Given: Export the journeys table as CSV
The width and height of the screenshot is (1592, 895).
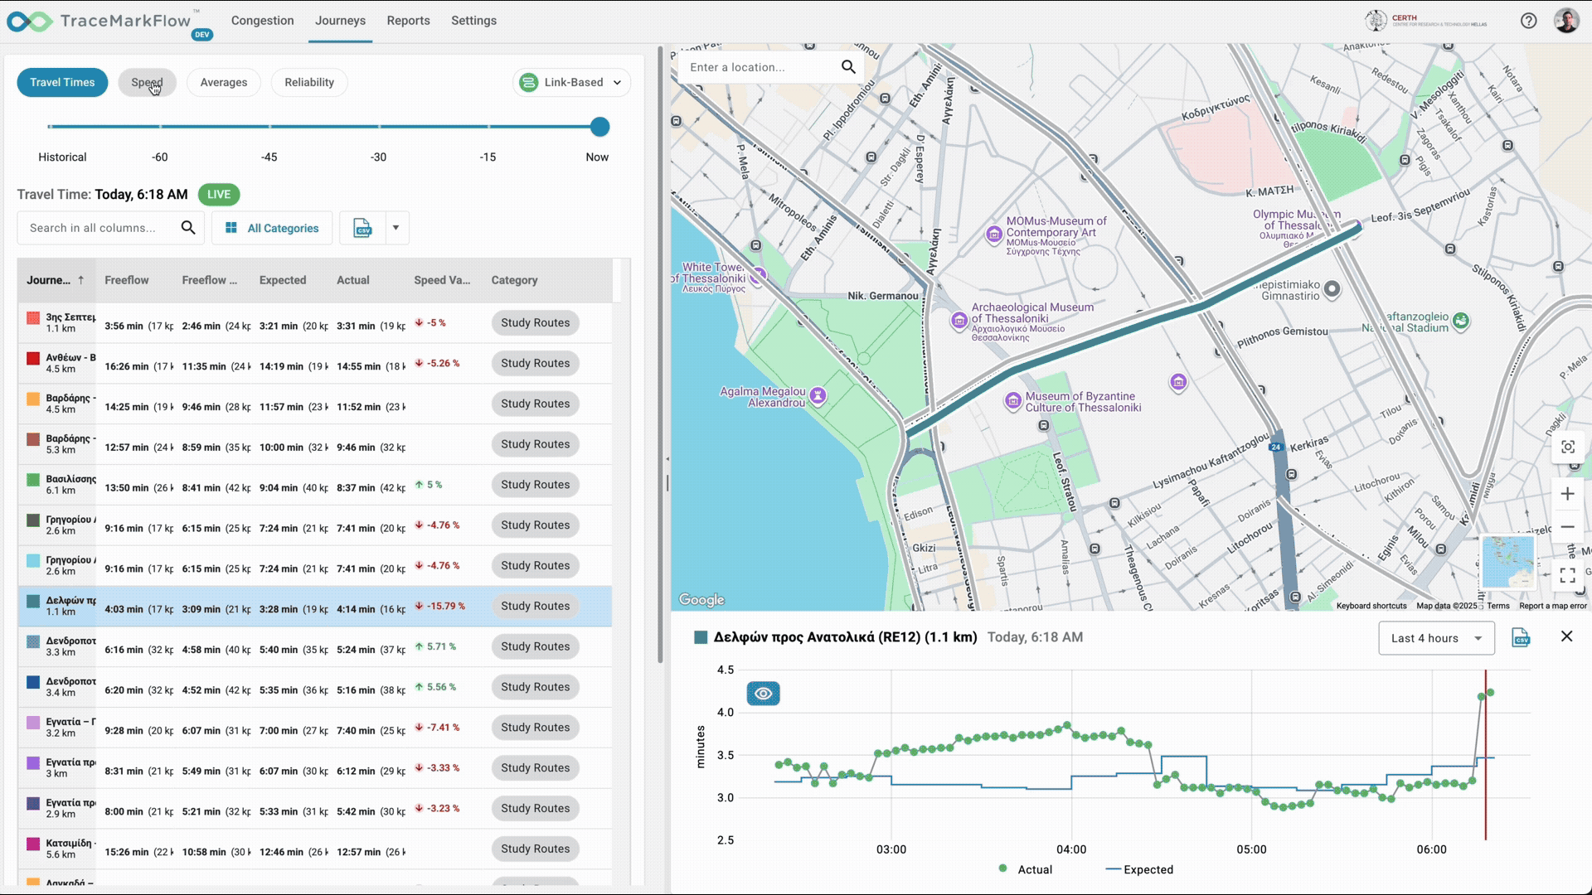Looking at the screenshot, I should (x=362, y=228).
